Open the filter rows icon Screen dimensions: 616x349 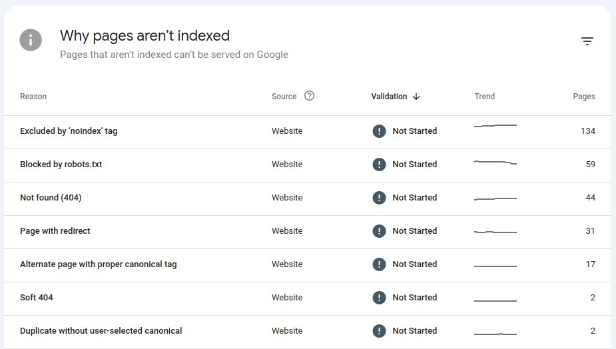coord(587,41)
